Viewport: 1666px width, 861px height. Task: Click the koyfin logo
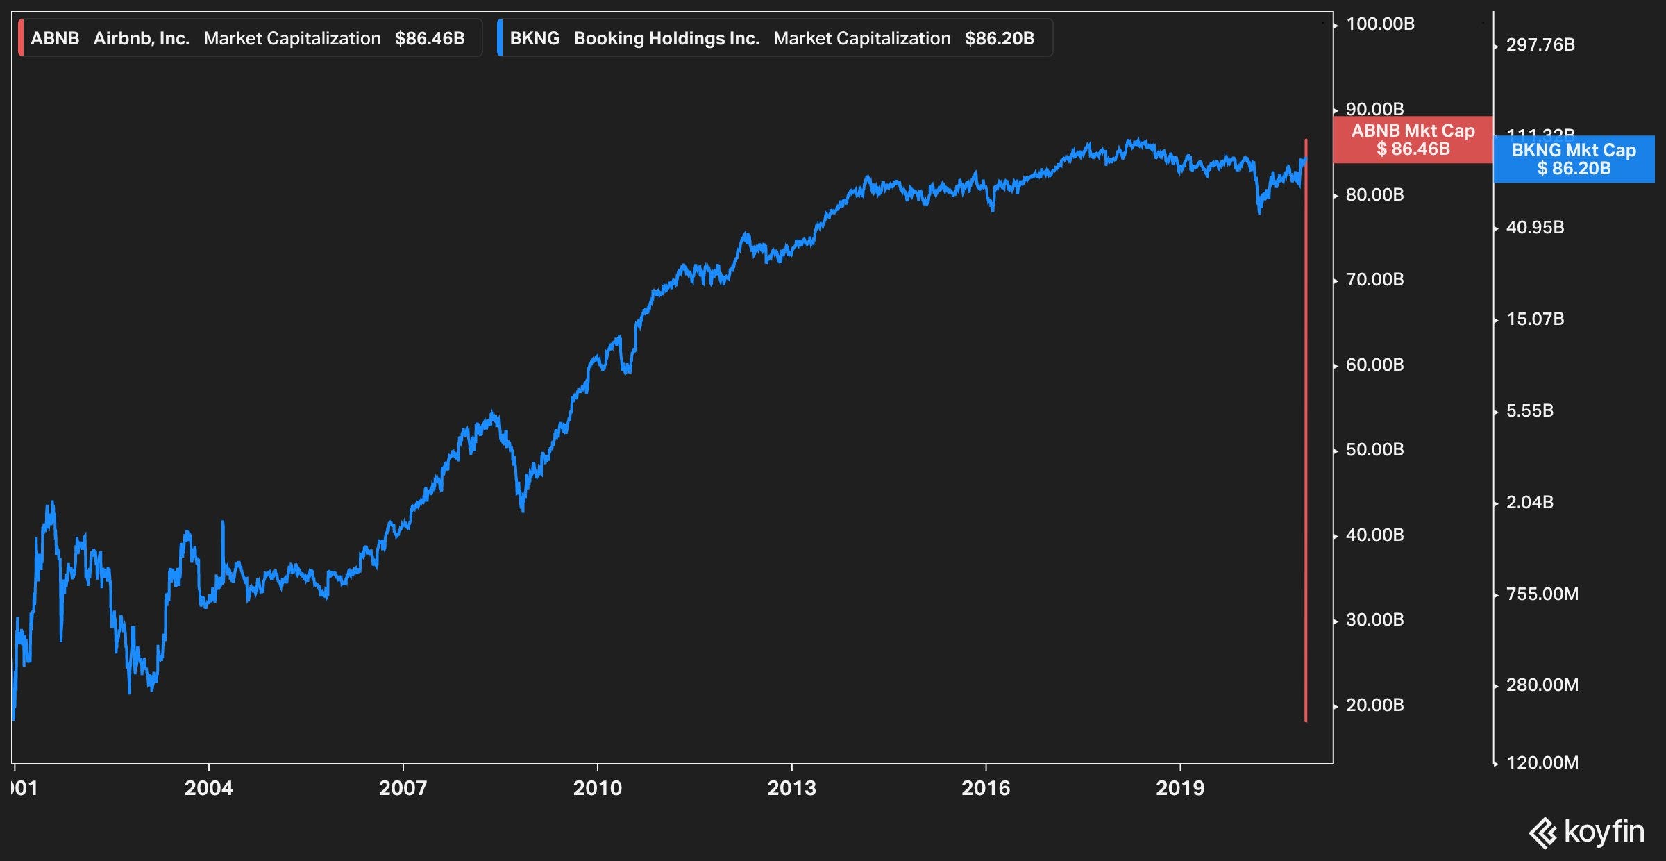click(1586, 833)
